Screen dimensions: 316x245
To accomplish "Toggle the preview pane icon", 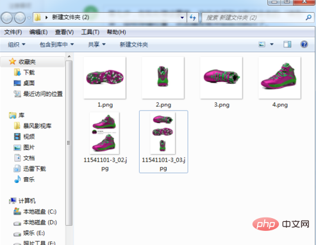I will click(x=287, y=44).
